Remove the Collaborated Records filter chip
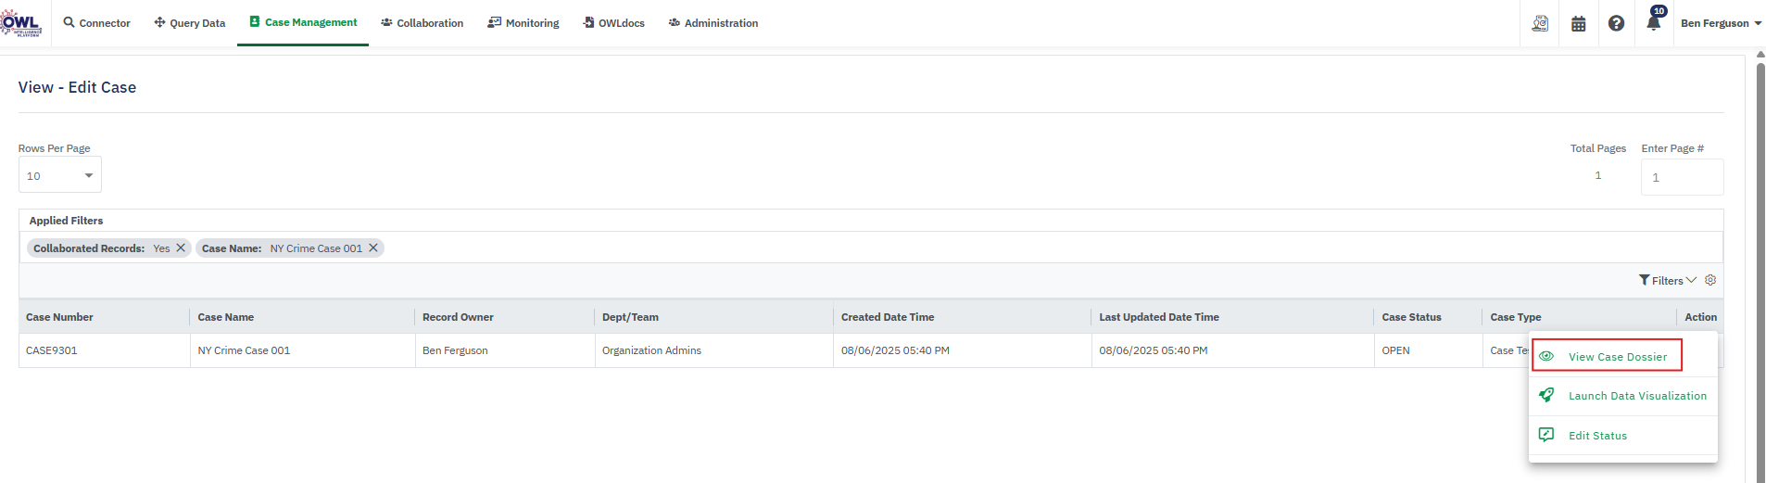Viewport: 1766px width, 483px height. pyautogui.click(x=181, y=248)
